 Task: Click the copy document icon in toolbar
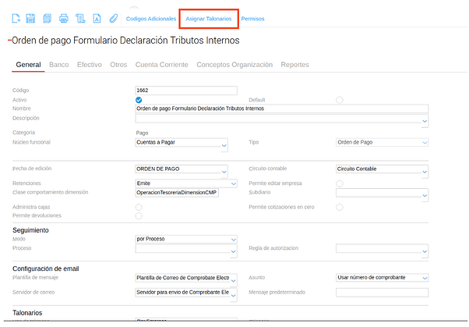tap(48, 17)
